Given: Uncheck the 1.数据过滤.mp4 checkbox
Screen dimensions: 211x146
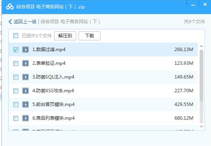Looking at the screenshot, I should coord(16,50).
